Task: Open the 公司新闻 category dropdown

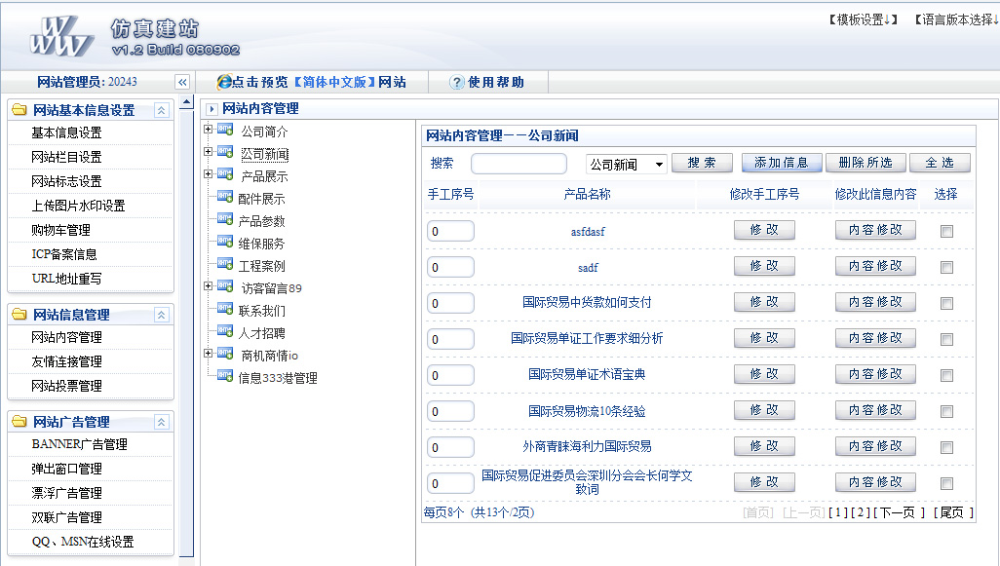Action: click(626, 164)
